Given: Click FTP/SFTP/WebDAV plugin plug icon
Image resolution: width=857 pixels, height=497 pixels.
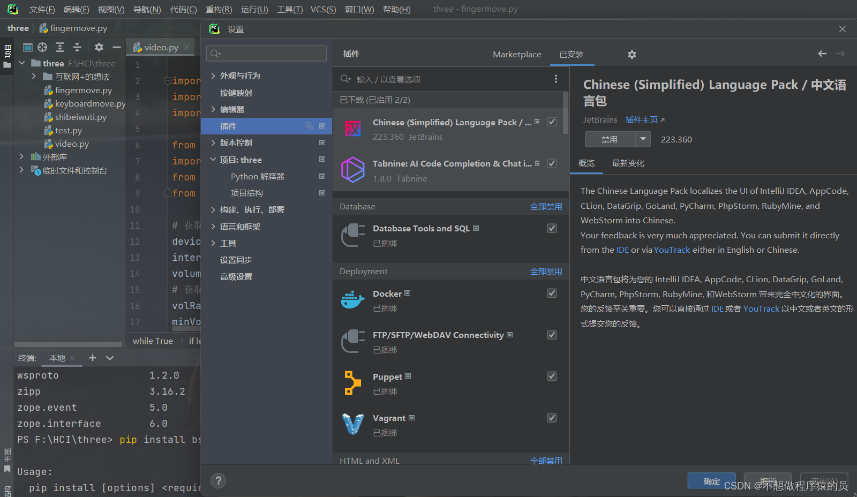Looking at the screenshot, I should click(353, 341).
